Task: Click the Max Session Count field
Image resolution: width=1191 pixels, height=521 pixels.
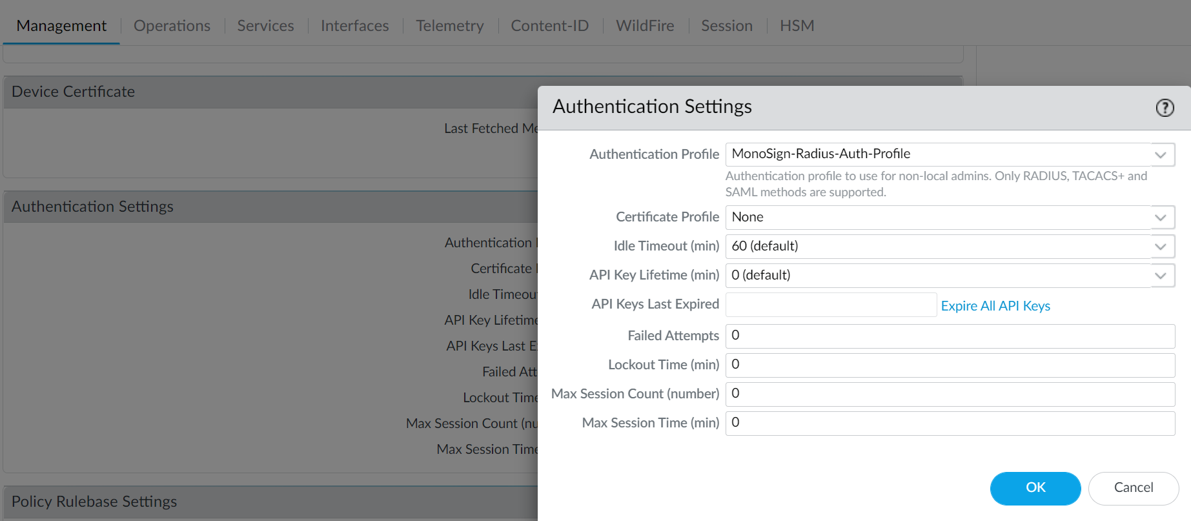Action: [949, 394]
